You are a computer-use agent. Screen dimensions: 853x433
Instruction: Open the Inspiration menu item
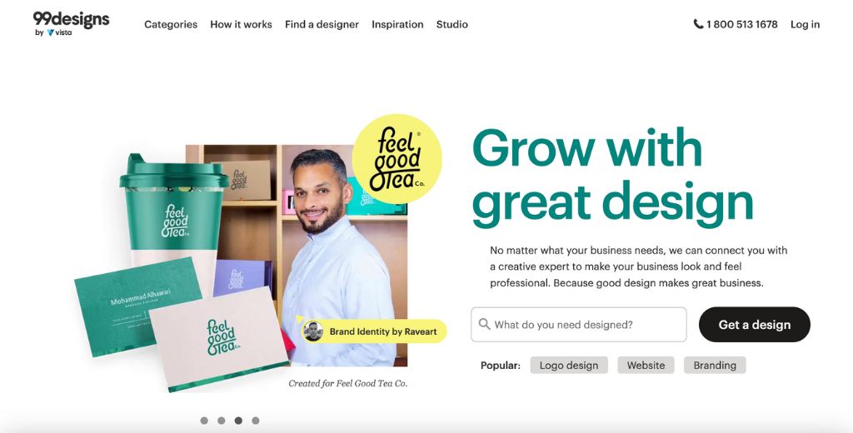(397, 24)
